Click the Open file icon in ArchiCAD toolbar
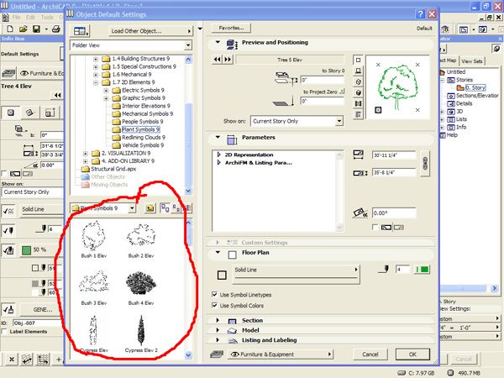 click(x=24, y=29)
